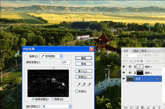The image size is (165, 109).
Task: Click the new group folder icon
Action: point(148,107)
